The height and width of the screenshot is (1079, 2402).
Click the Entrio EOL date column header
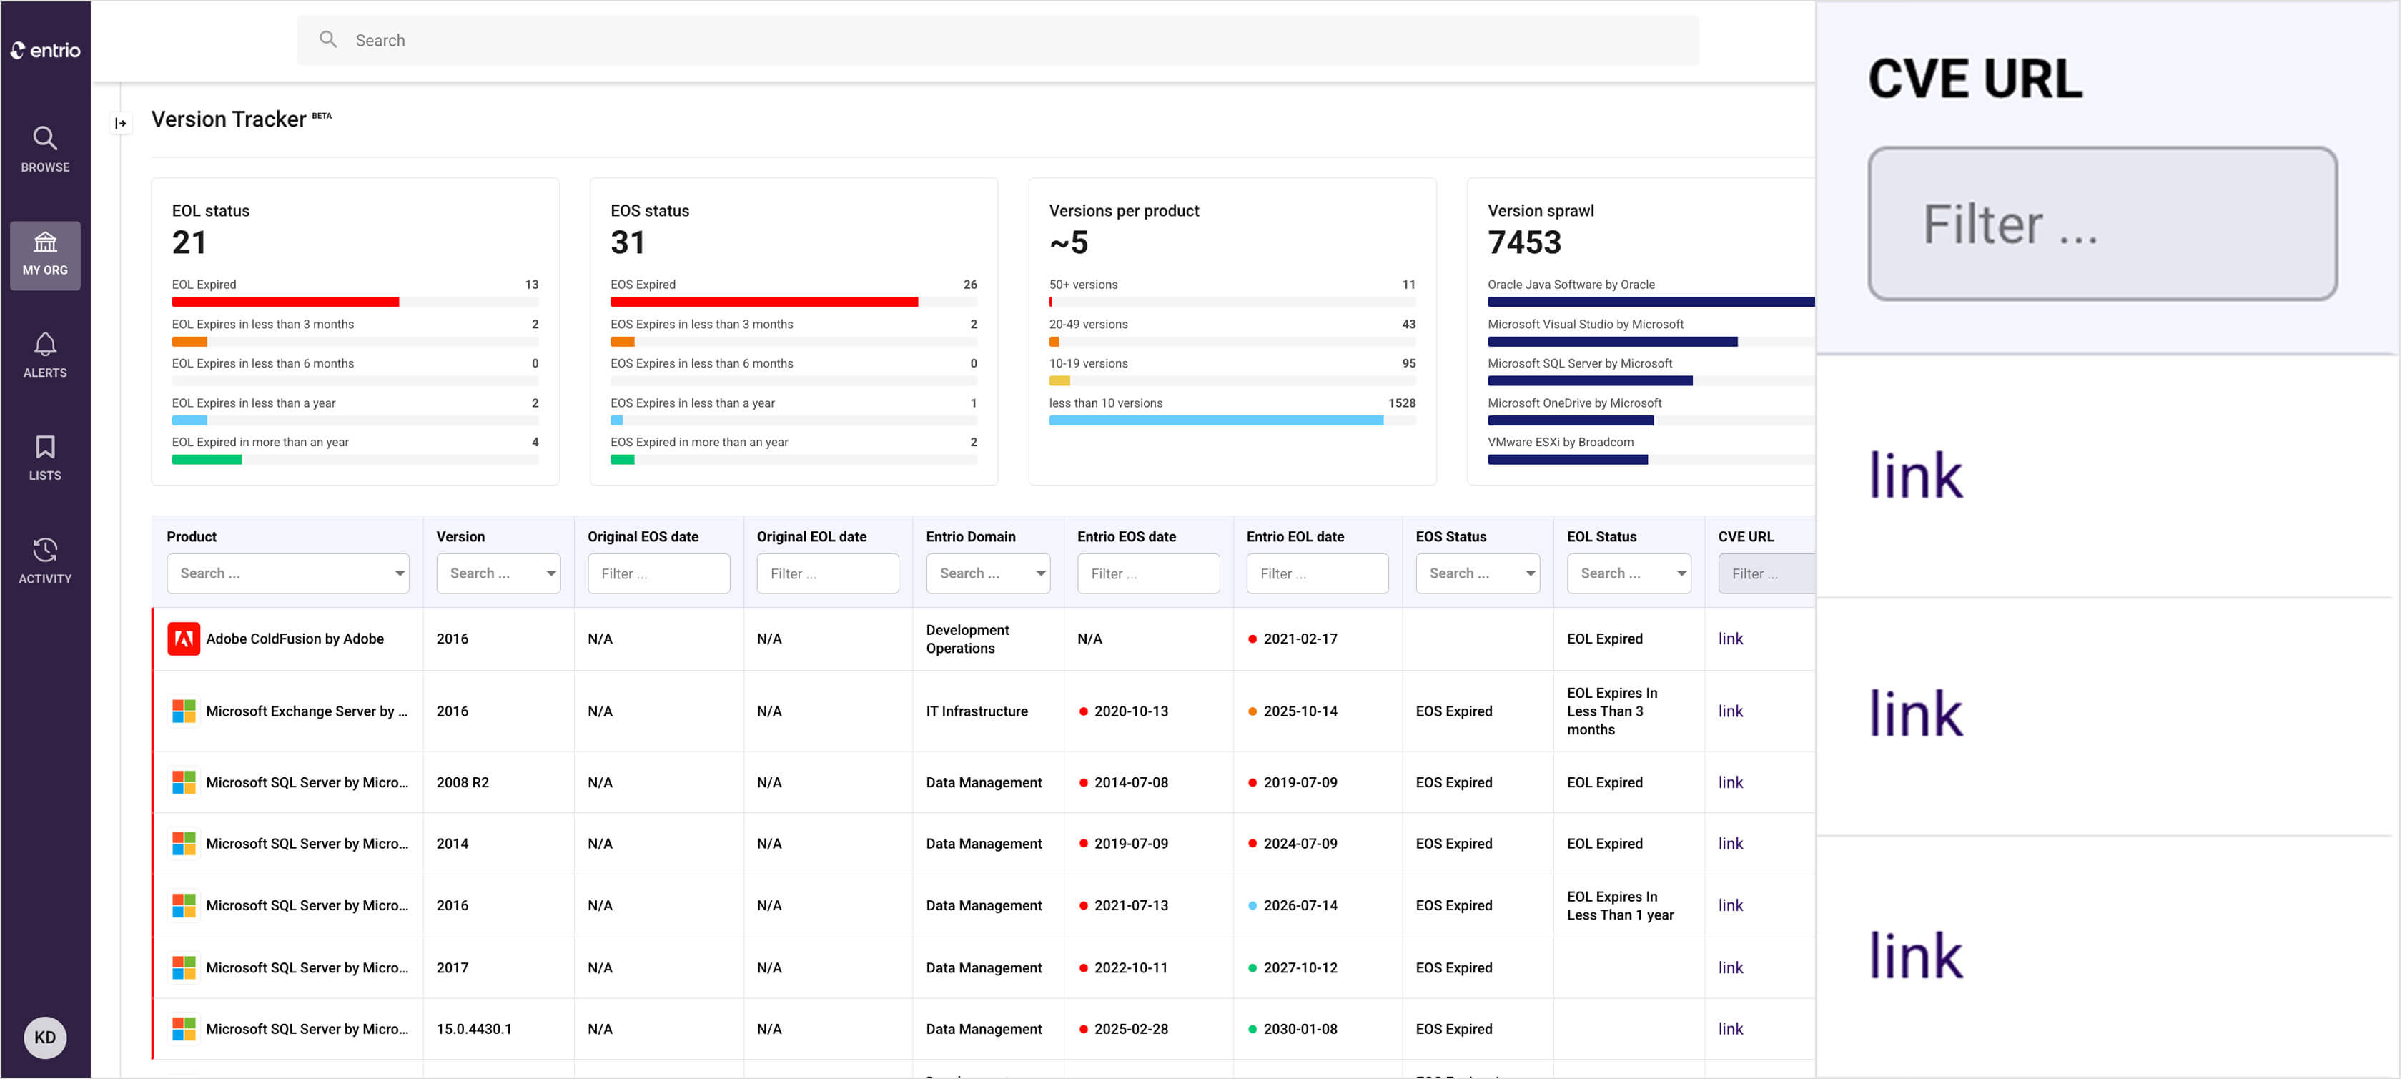click(1294, 536)
